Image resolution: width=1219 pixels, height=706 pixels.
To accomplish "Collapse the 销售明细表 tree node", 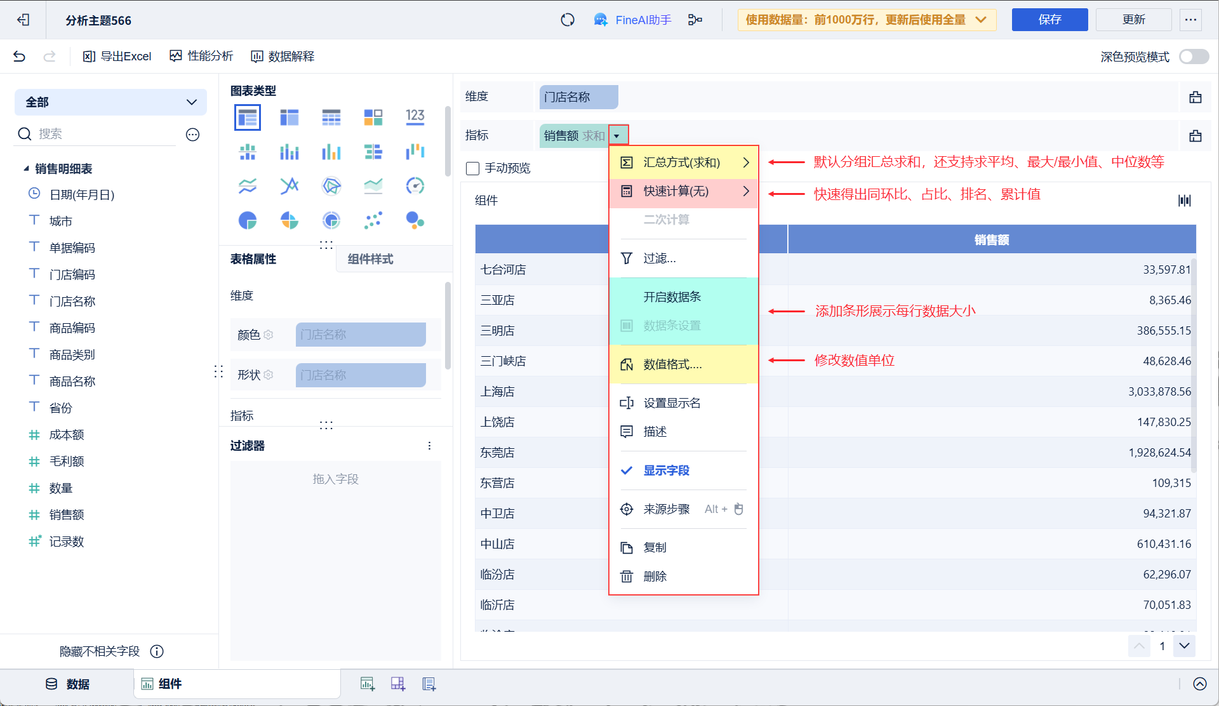I will (26, 169).
